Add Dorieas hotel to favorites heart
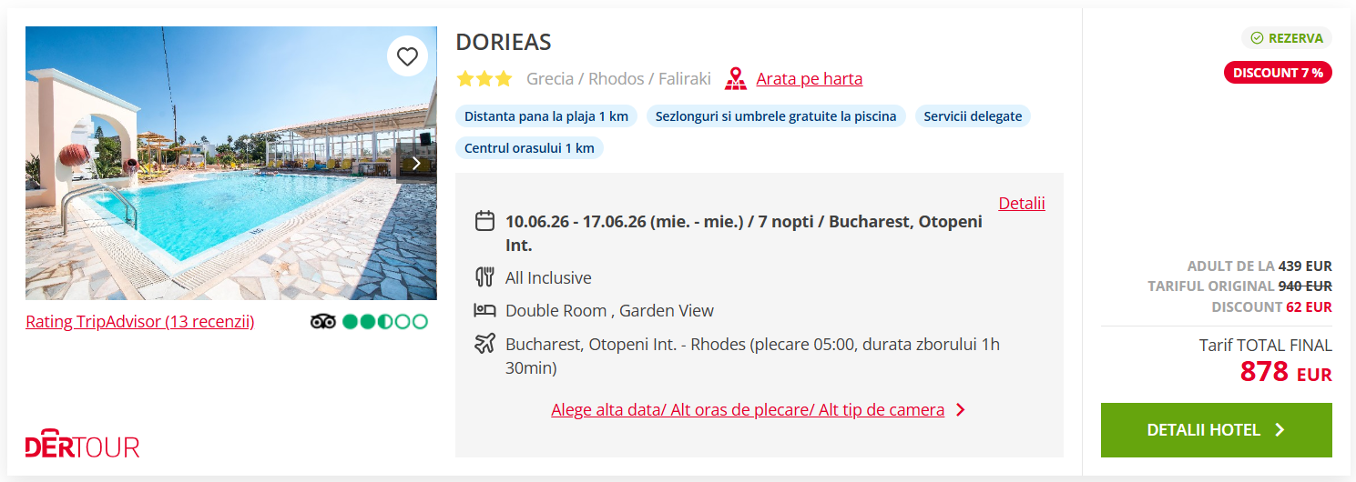 407,56
